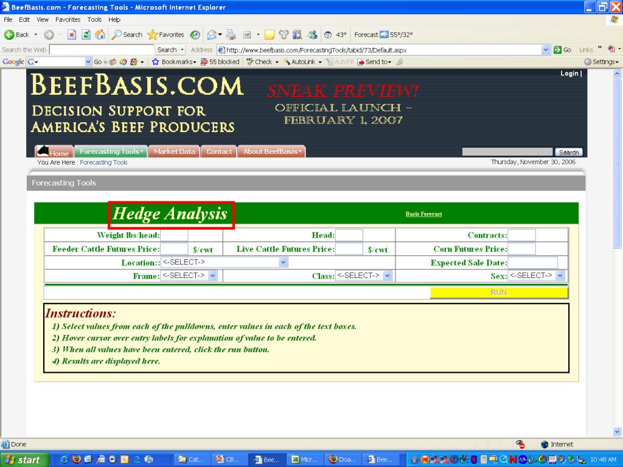Open the About BeefBasis tab

pyautogui.click(x=272, y=151)
